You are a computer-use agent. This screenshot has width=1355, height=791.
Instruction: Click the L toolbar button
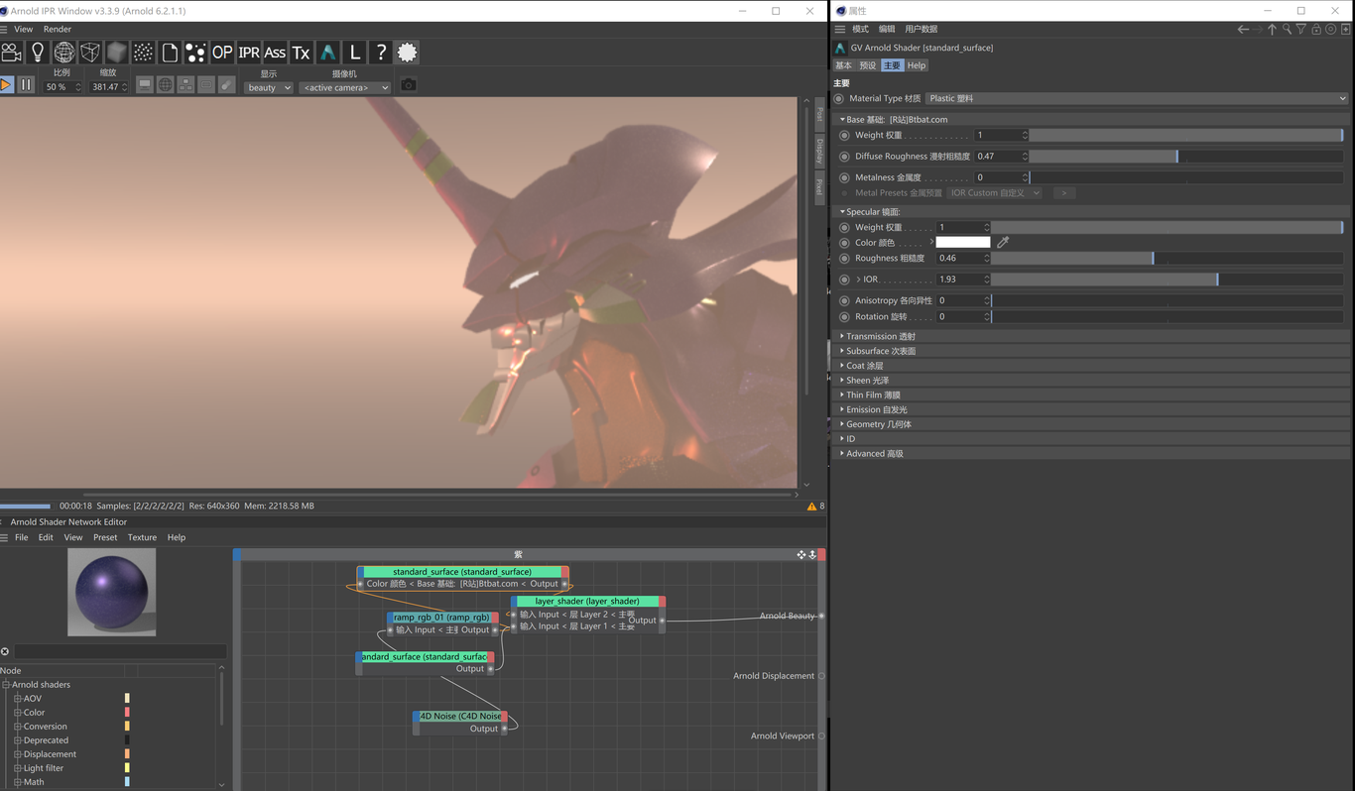[x=354, y=53]
